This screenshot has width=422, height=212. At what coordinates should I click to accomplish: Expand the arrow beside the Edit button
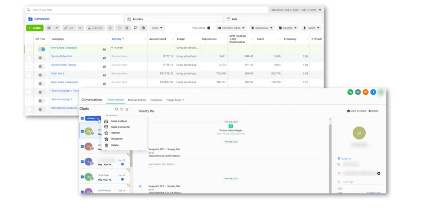point(80,28)
